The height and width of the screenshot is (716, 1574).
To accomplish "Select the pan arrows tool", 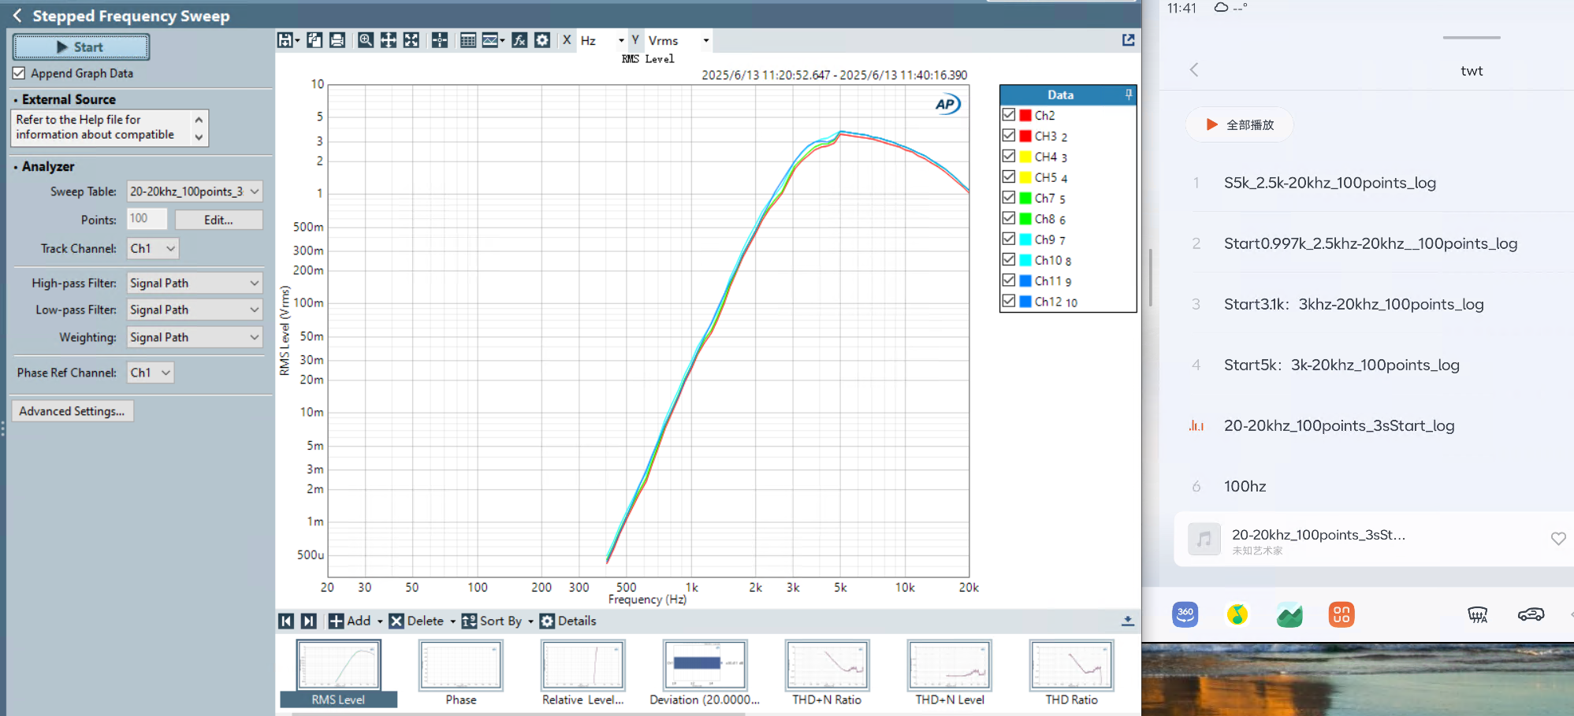I will [389, 40].
